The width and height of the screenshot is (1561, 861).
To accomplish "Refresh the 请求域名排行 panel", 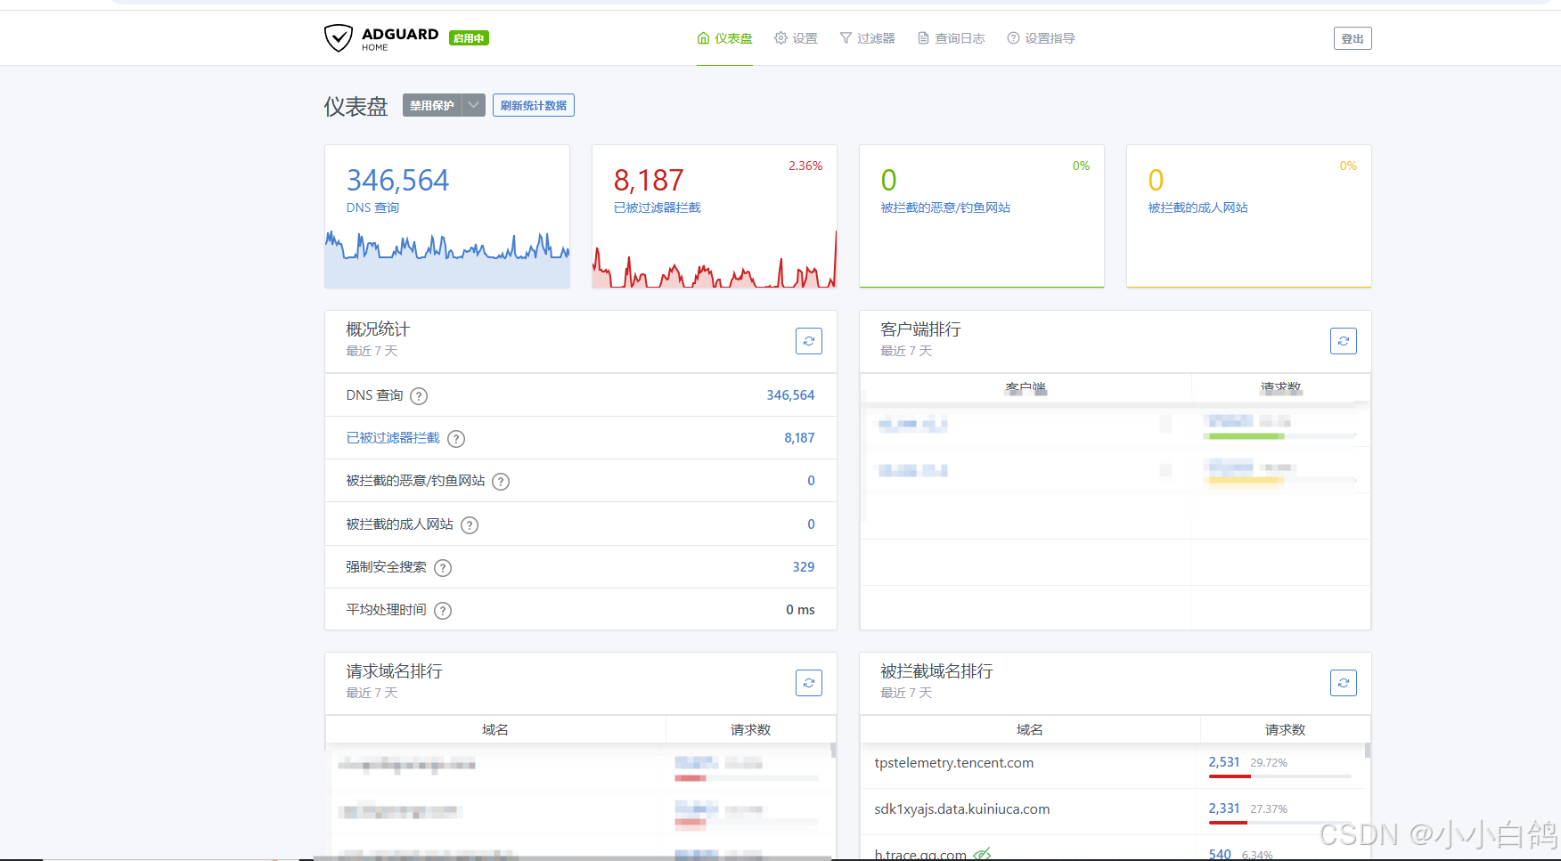I will (808, 683).
